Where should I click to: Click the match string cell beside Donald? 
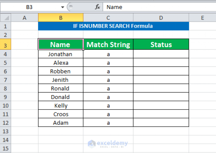[108, 97]
